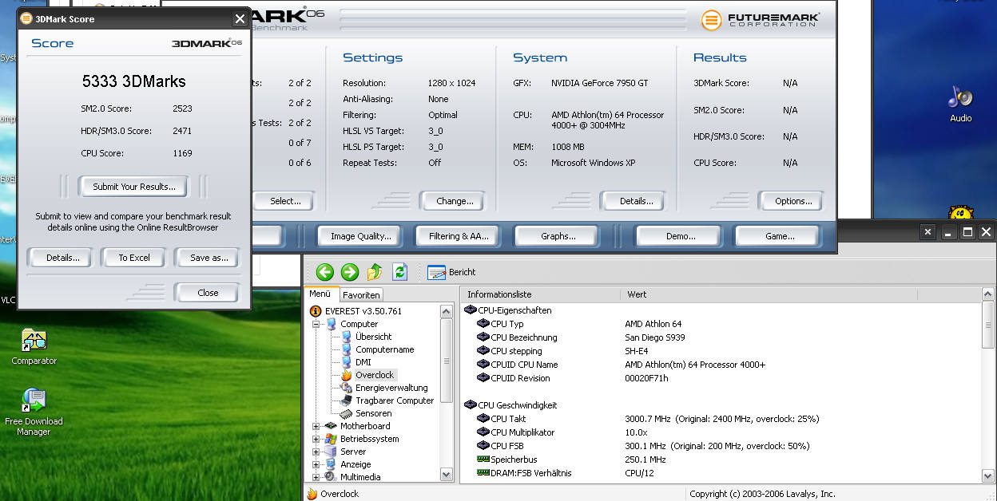Collapse the Computer tree node
The width and height of the screenshot is (997, 501).
[x=316, y=324]
